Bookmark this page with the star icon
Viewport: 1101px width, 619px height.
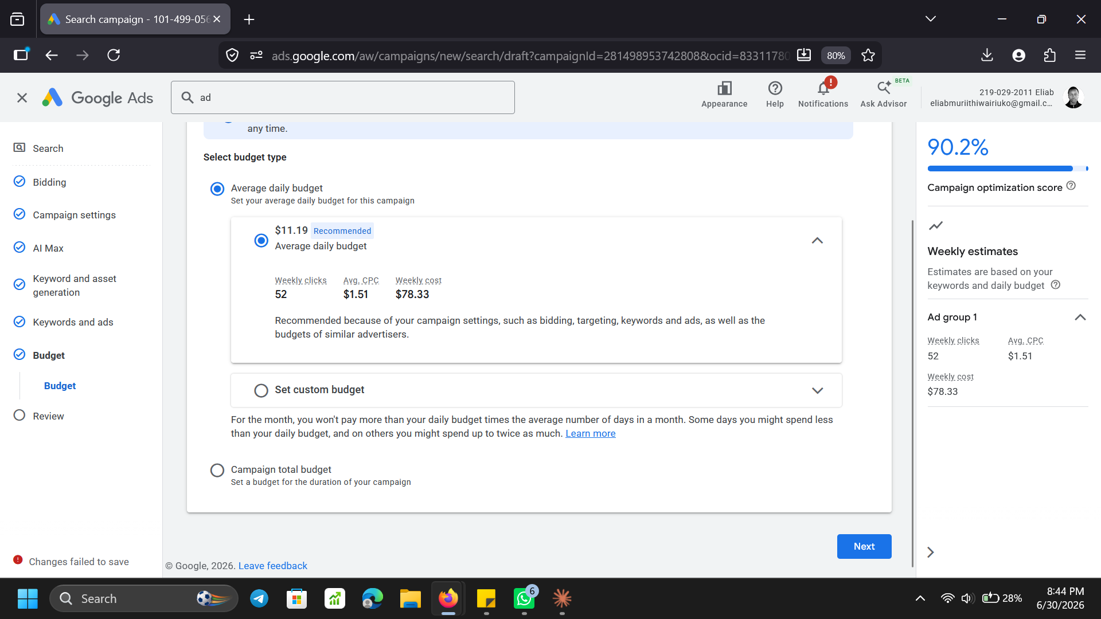click(x=868, y=55)
